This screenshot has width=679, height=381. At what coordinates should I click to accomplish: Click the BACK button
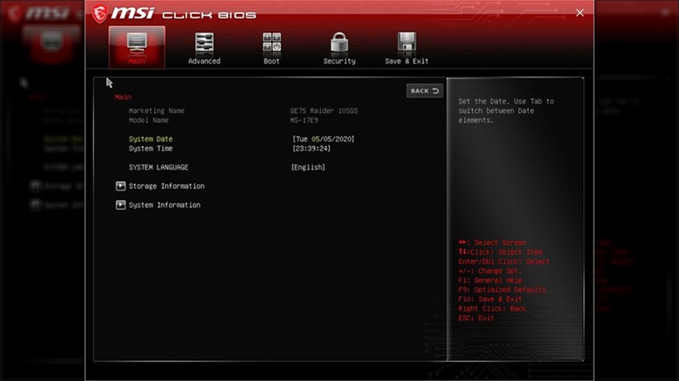click(425, 91)
